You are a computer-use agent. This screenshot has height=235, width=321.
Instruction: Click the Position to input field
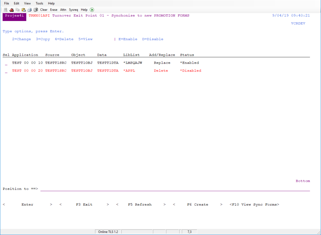click(175, 189)
